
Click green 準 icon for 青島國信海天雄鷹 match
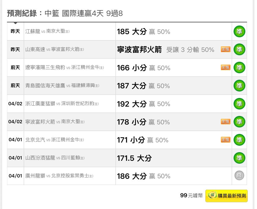coord(239,86)
